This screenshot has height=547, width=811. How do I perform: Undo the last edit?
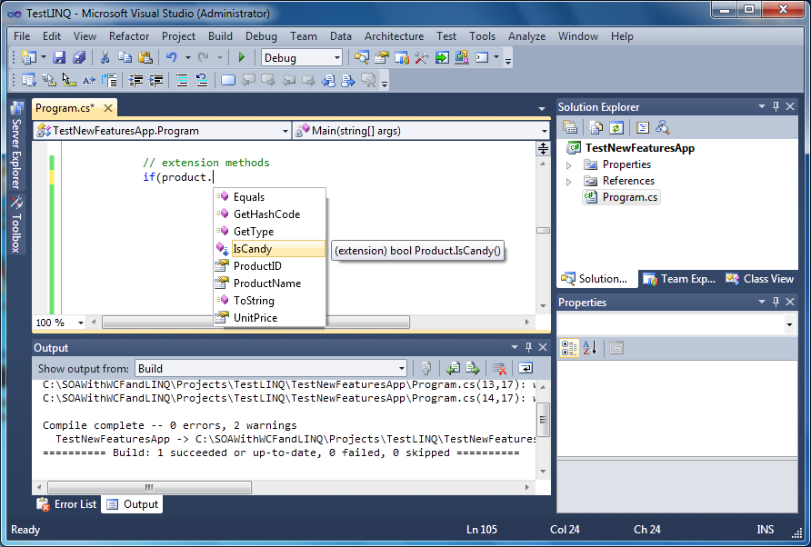(172, 57)
